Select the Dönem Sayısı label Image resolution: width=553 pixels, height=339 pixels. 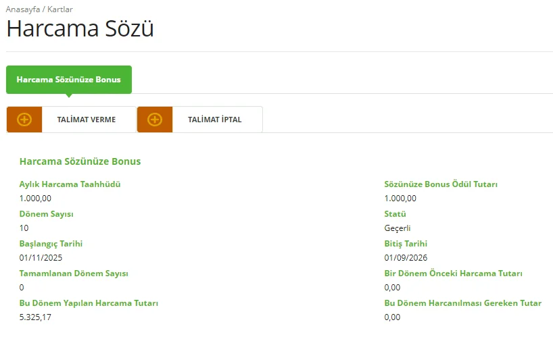point(47,213)
